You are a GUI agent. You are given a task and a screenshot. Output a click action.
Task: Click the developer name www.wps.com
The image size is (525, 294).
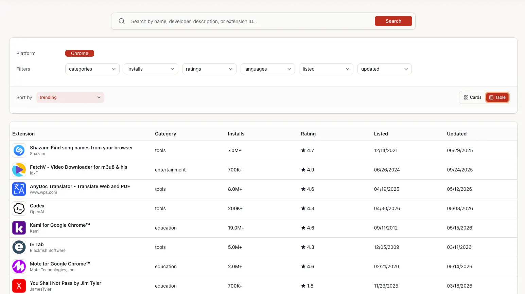[x=43, y=192]
